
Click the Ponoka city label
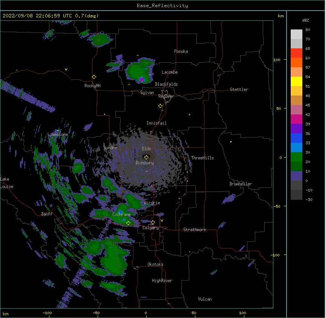click(181, 51)
